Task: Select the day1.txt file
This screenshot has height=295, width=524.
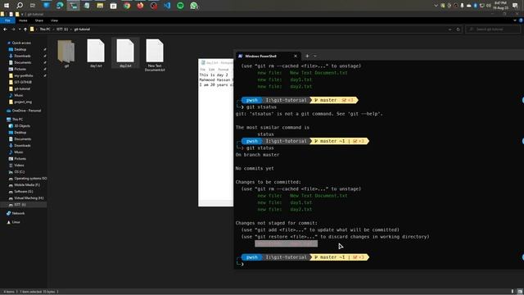Action: tap(96, 53)
